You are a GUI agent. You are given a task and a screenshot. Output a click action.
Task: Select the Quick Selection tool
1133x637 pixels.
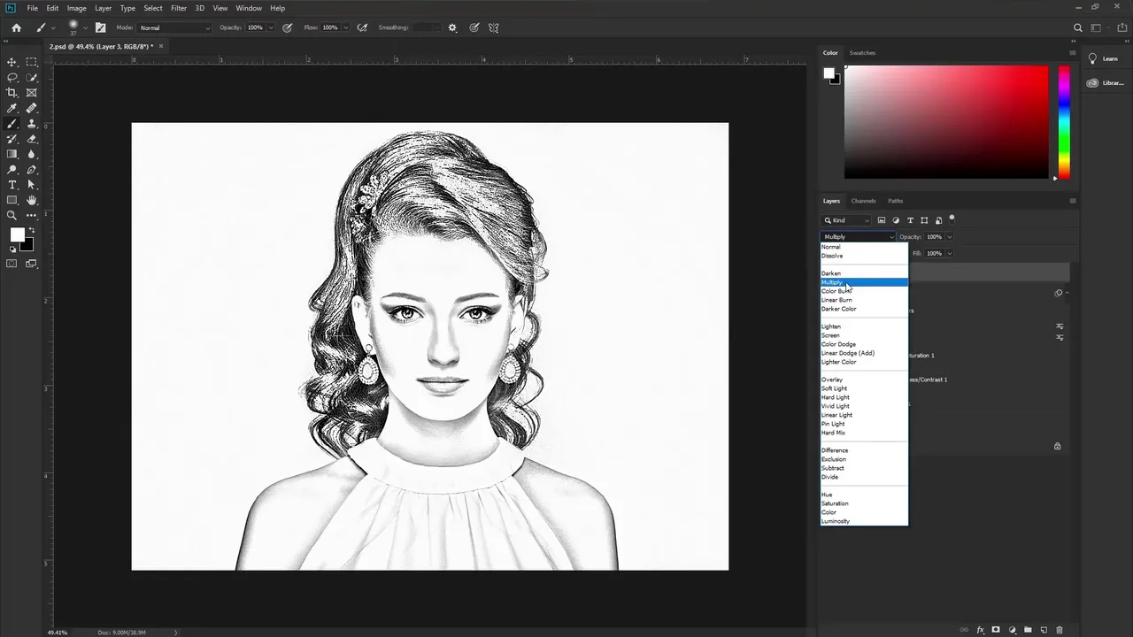32,78
